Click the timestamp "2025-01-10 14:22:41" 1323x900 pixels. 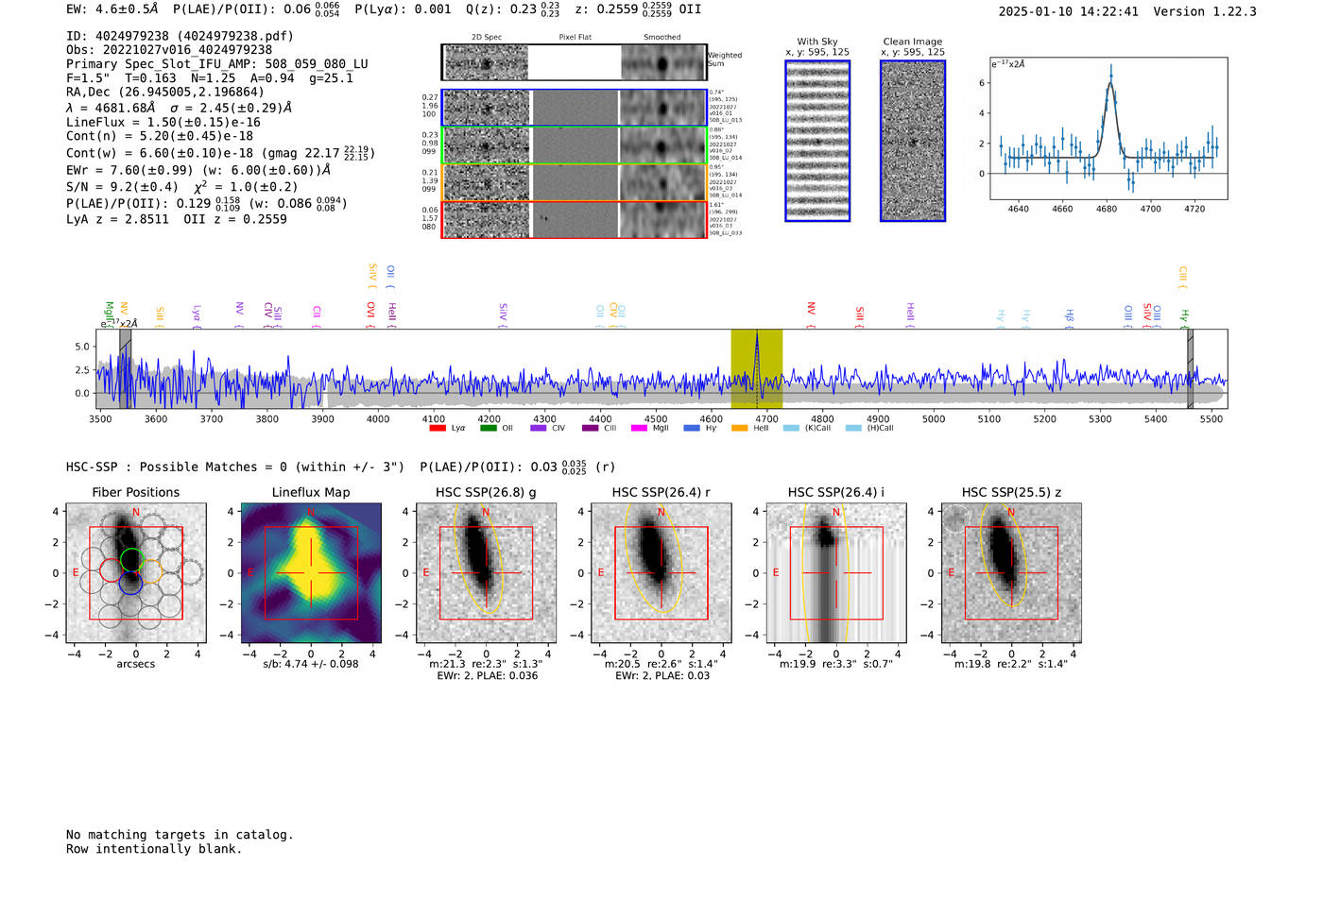pos(1069,11)
